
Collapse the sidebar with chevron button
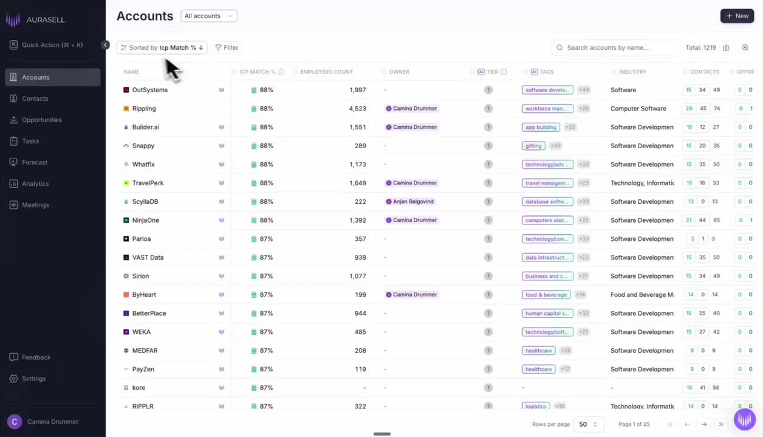point(105,45)
